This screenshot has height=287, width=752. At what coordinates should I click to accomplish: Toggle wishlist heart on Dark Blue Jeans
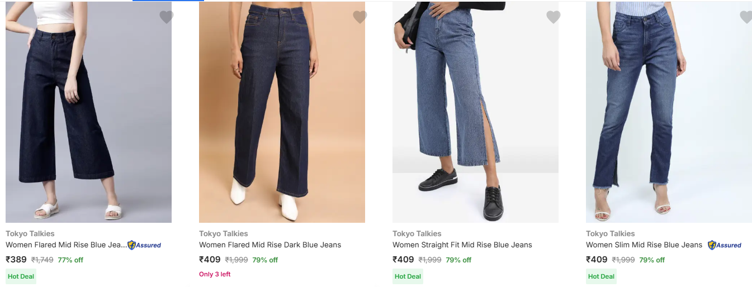360,17
